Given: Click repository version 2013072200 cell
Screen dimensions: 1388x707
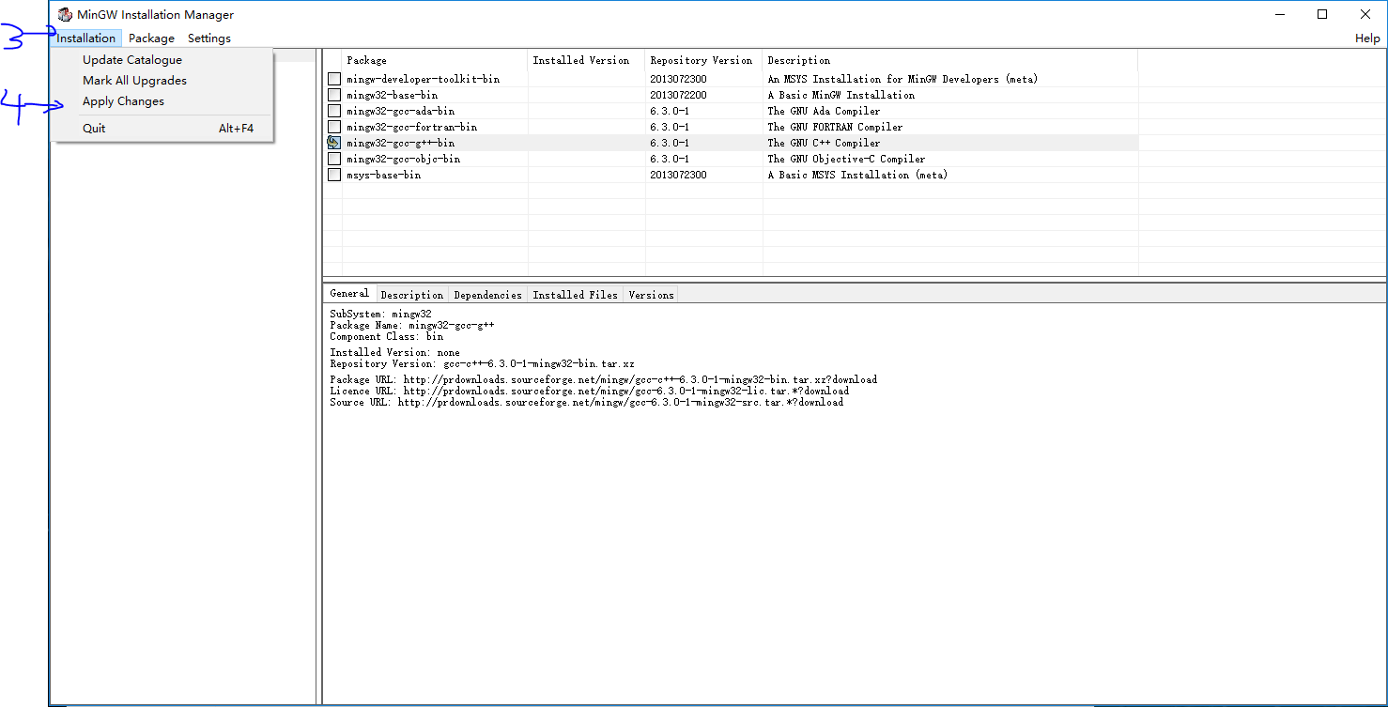Looking at the screenshot, I should [678, 95].
